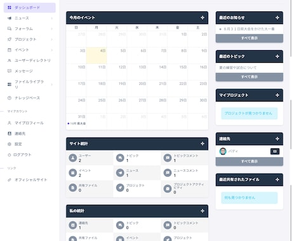Image resolution: width=292 pixels, height=241 pixels.
Task: Click the message button beside contact name
Action: pyautogui.click(x=275, y=151)
